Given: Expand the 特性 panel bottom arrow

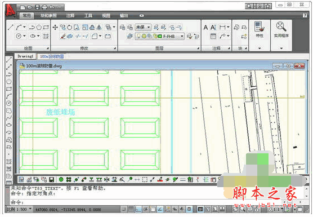Looking at the screenshot, I should tap(260, 48).
